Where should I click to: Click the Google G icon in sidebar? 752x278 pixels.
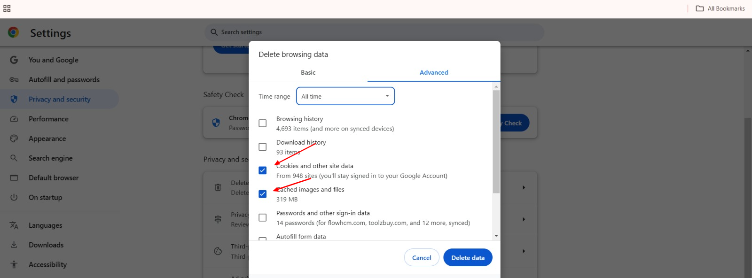point(14,60)
